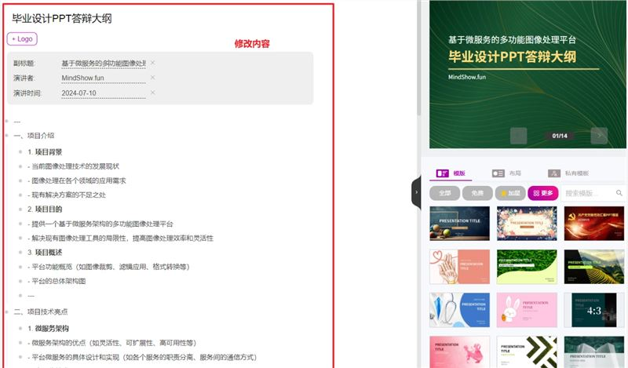
Task: Clear the 副标题 subtitle field with its X
Action: [x=152, y=63]
